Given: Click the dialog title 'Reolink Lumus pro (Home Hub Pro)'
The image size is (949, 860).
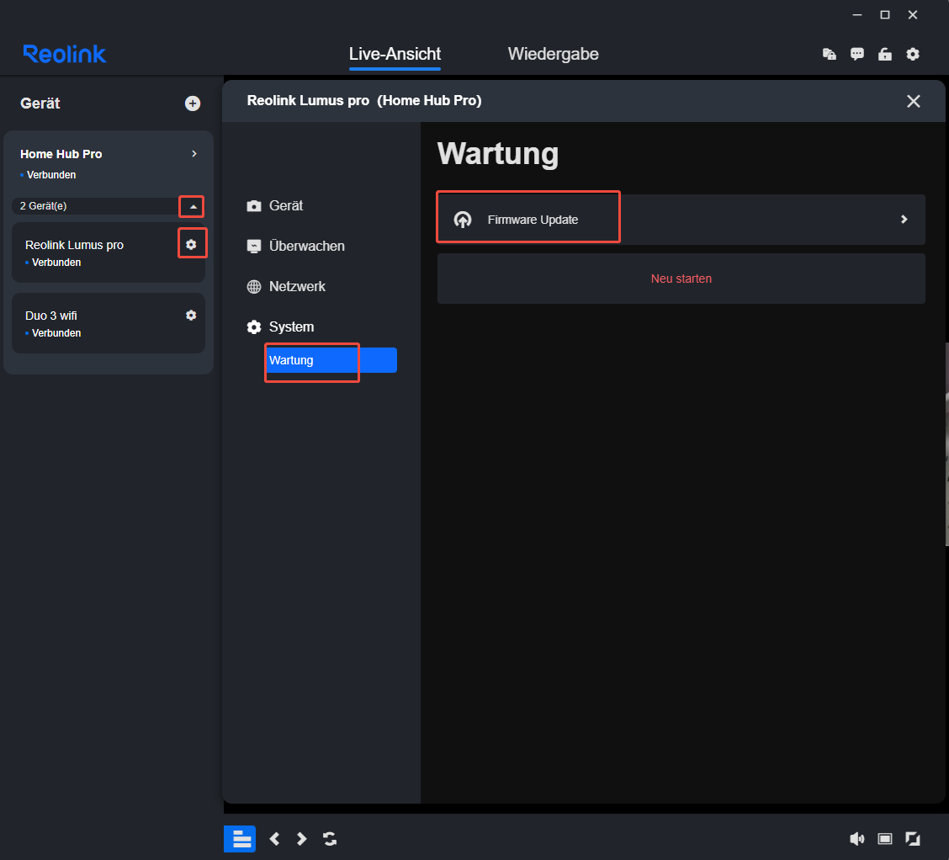Looking at the screenshot, I should pos(364,100).
